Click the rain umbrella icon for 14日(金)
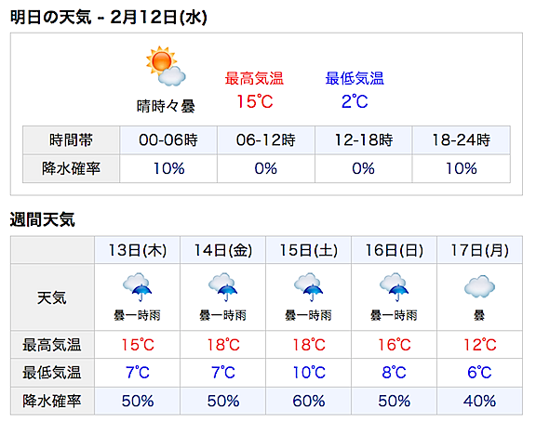This screenshot has width=536, height=422. pos(223,287)
